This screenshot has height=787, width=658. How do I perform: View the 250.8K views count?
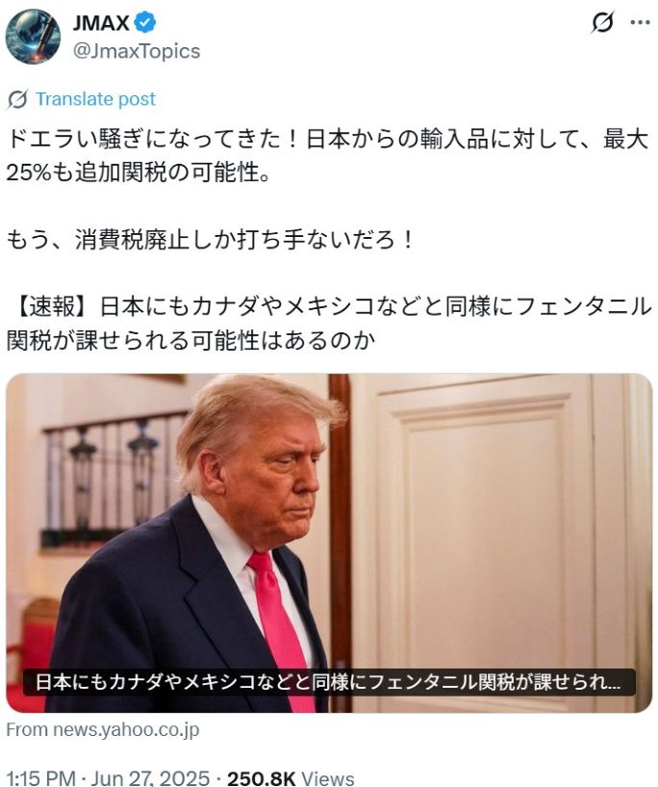261,778
